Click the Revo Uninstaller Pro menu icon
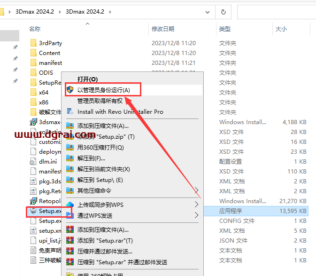This screenshot has height=276, width=316. 70,111
